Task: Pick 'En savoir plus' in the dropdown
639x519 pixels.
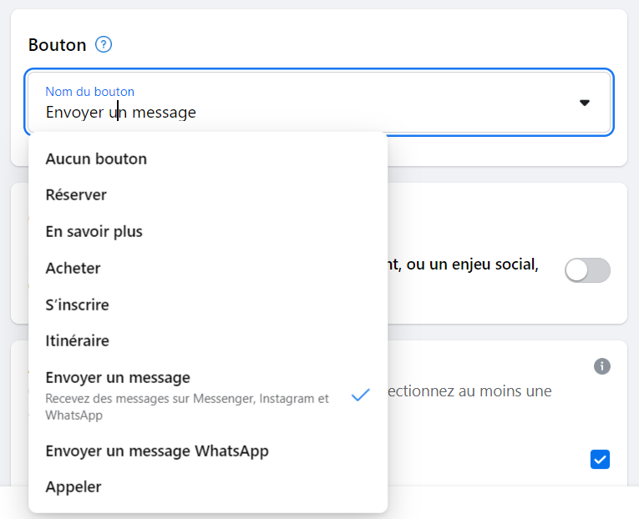Action: [x=94, y=231]
